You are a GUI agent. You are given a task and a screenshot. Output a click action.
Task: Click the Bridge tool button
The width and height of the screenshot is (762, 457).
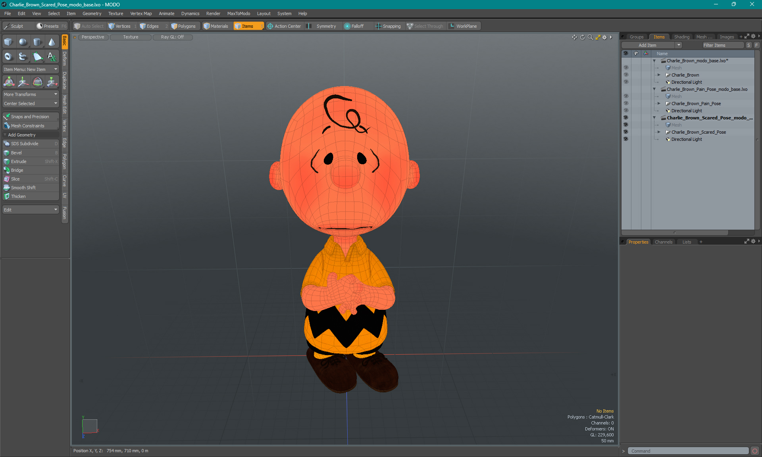coord(31,170)
